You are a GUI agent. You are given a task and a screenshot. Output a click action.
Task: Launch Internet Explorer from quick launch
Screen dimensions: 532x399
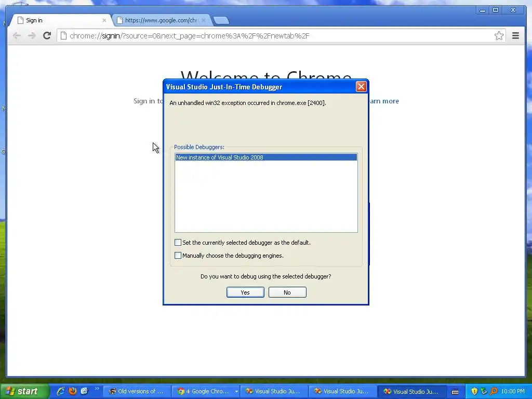(61, 391)
